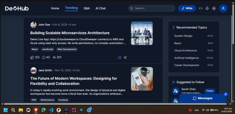Open Windows taskbar search
Image resolution: width=235 pixels, height=114 pixels.
click(x=13, y=110)
